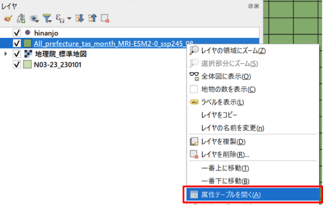The image size is (323, 205).
Task: Uncheck the hinanjo layer checkbox
Action: pyautogui.click(x=17, y=32)
